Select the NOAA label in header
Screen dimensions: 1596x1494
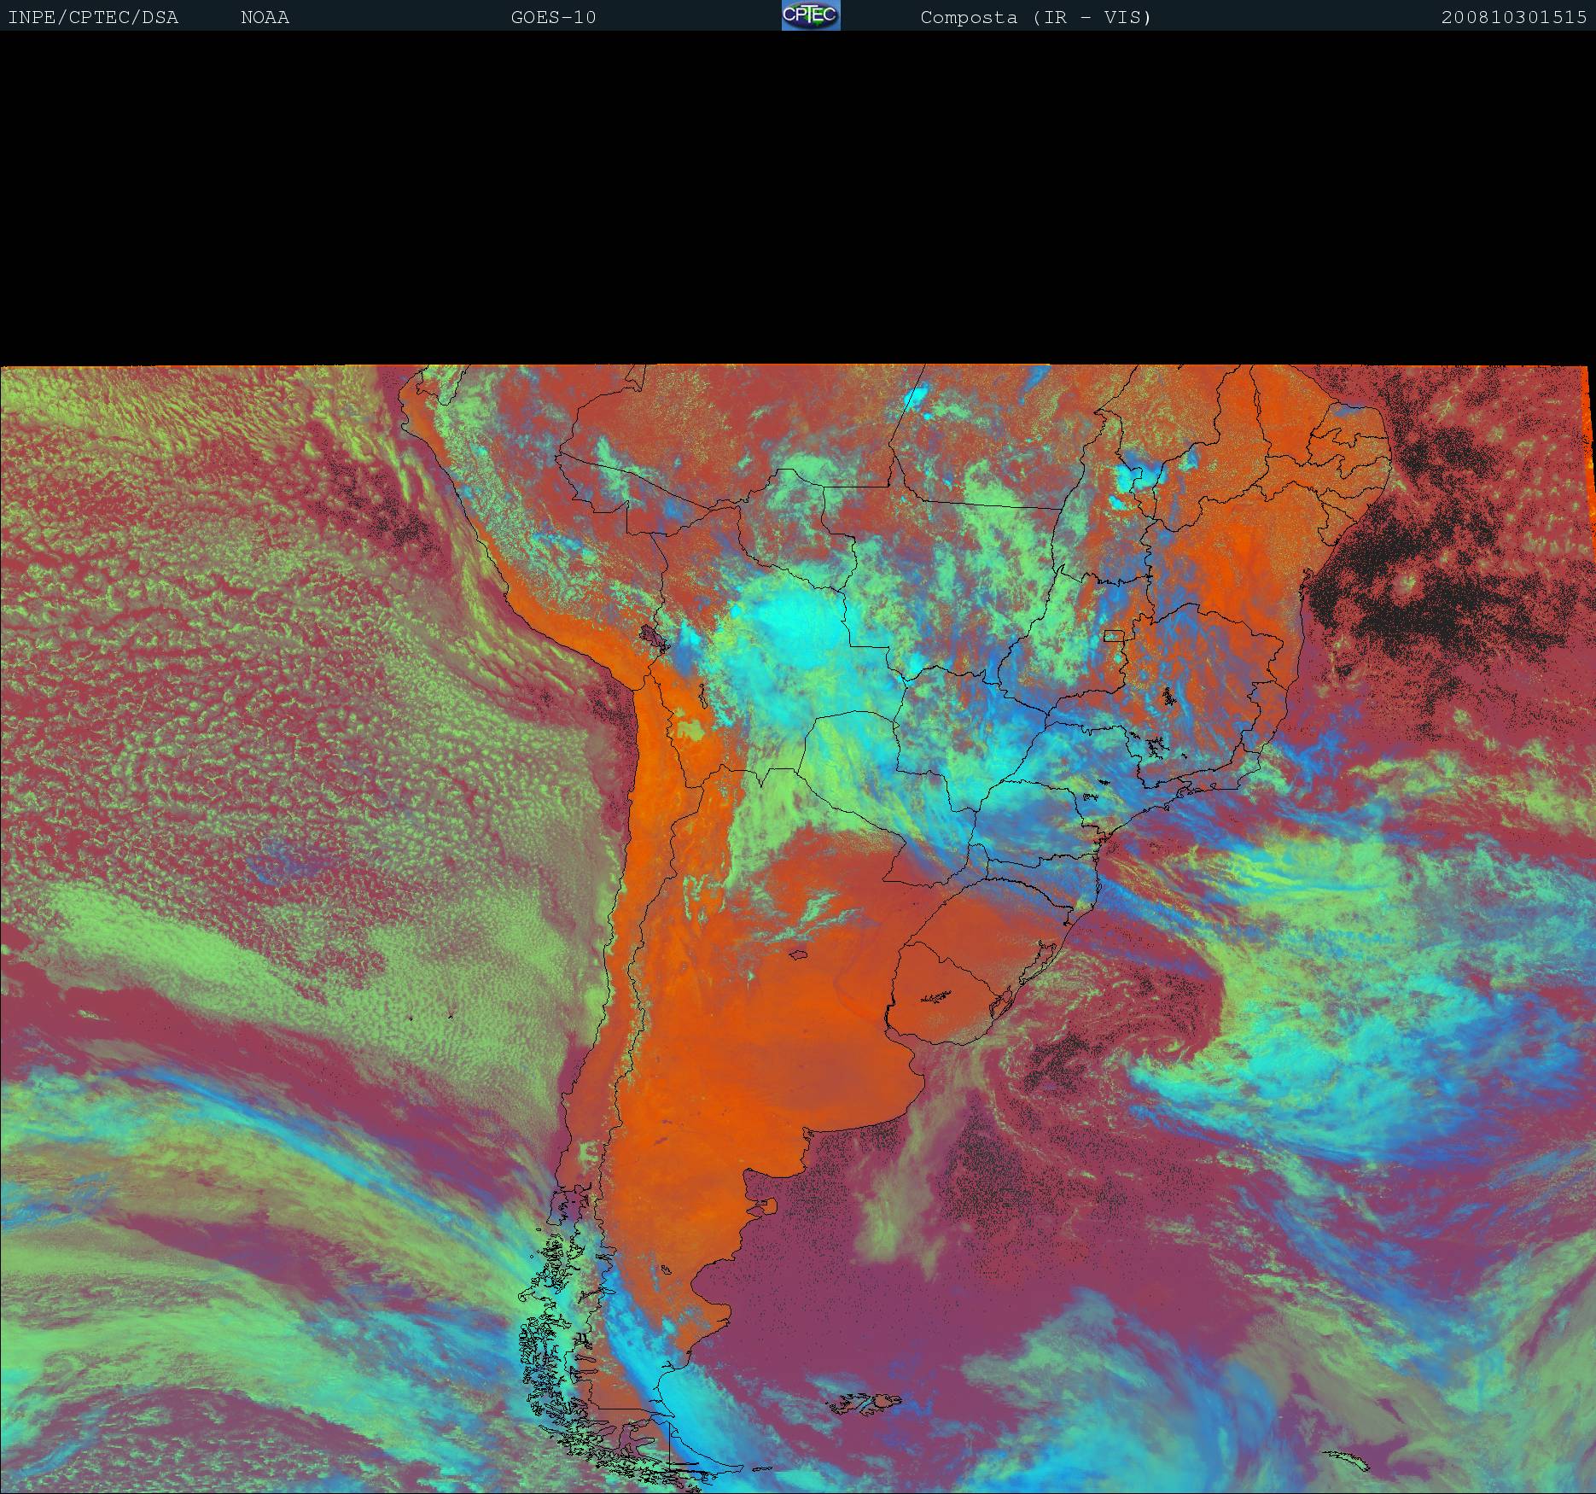point(265,17)
